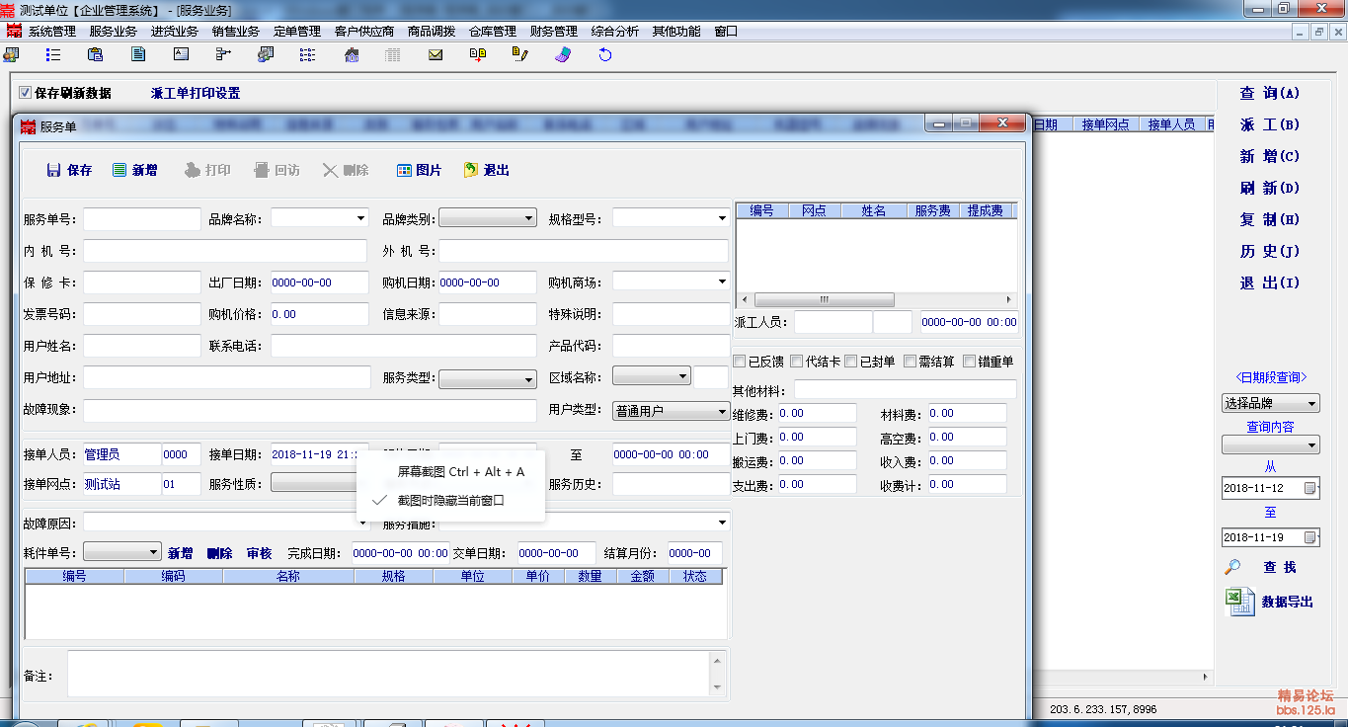
Task: Click the dashed checklist toolbar icon
Action: 308,55
